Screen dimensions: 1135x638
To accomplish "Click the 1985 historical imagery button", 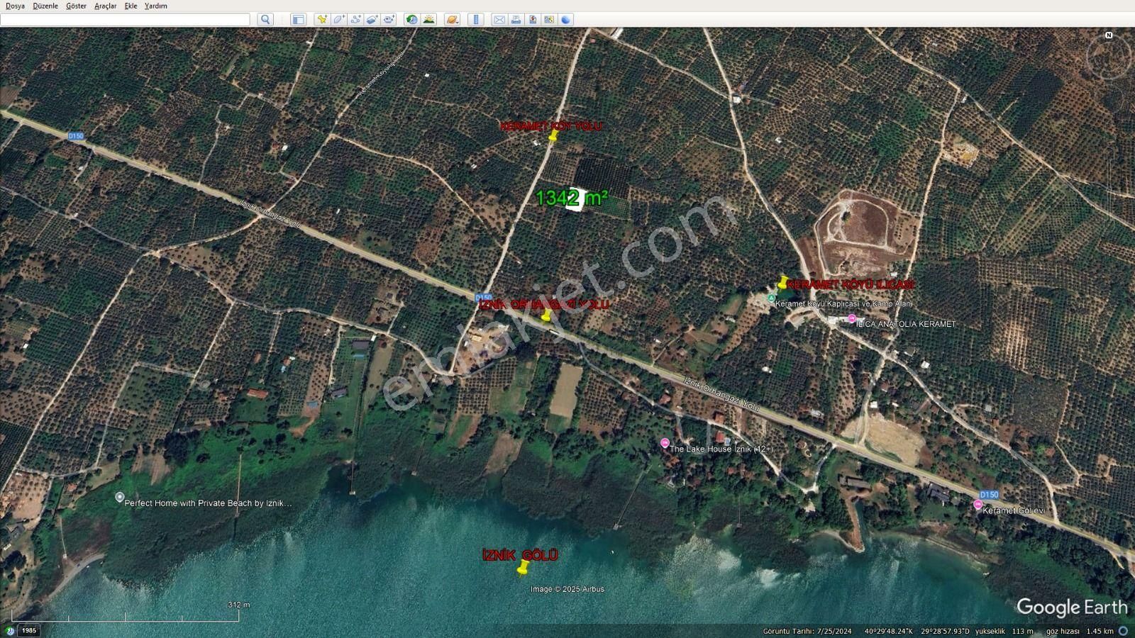I will [29, 630].
